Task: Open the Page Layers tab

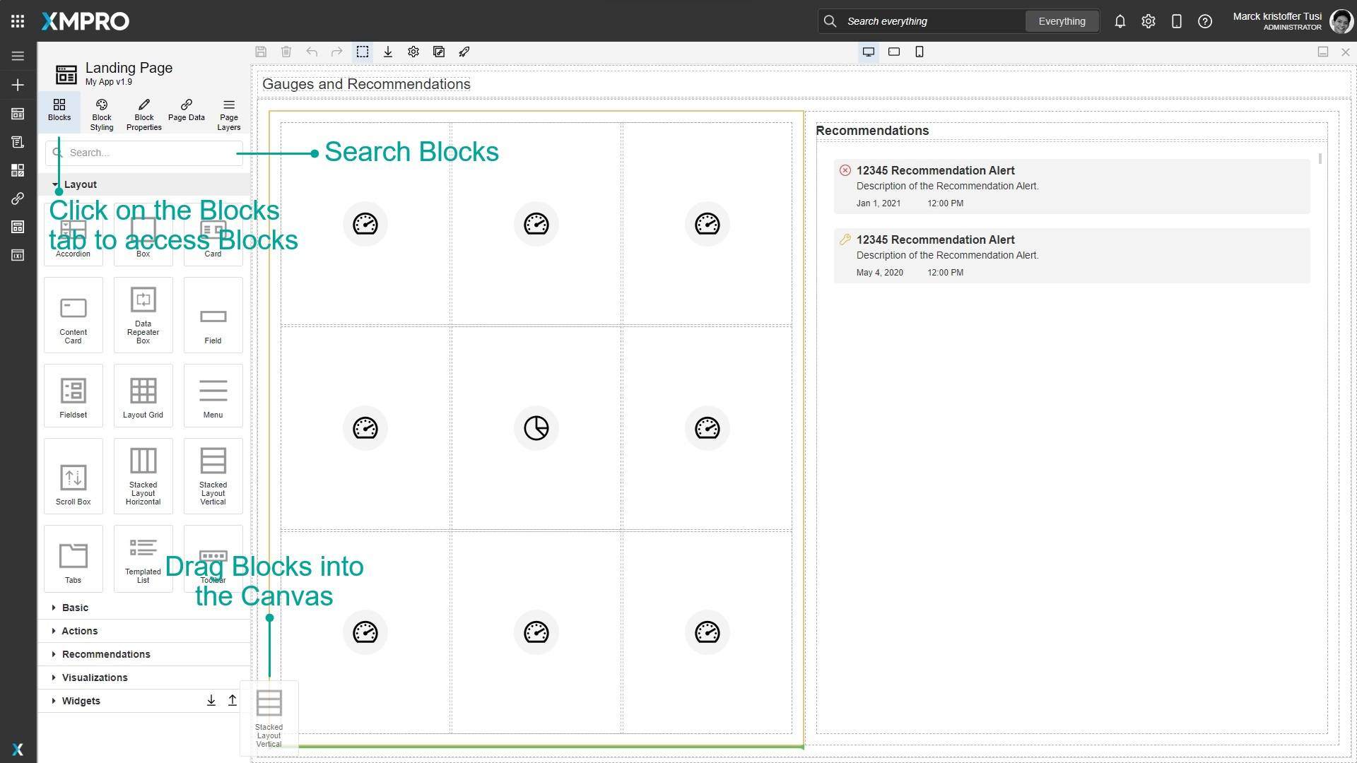Action: point(228,113)
